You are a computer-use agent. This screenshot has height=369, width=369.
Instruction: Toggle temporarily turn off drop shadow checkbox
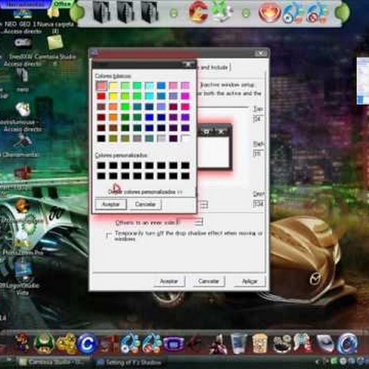tap(109, 235)
